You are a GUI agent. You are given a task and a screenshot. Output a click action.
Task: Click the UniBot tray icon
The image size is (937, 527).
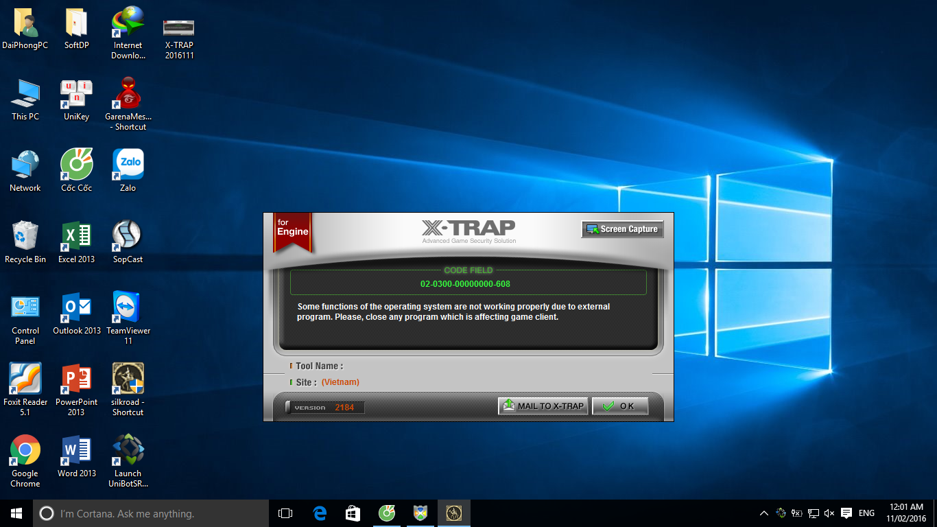pyautogui.click(x=781, y=513)
